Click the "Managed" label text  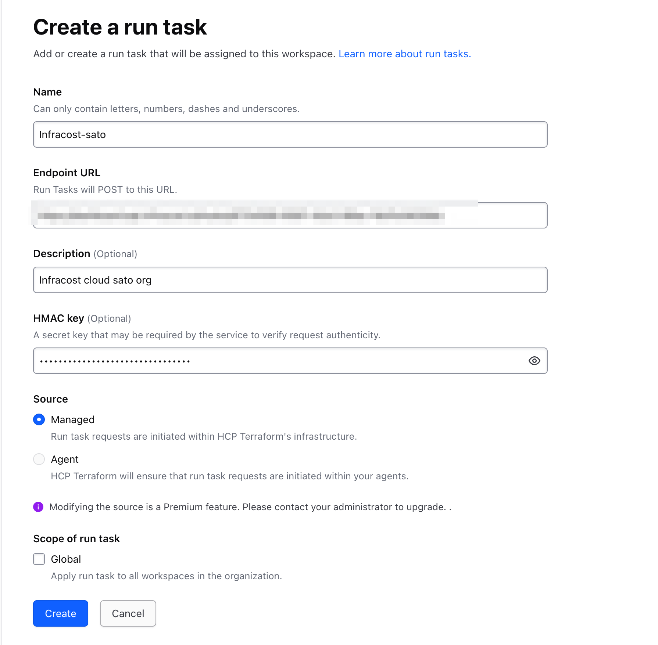pos(73,419)
